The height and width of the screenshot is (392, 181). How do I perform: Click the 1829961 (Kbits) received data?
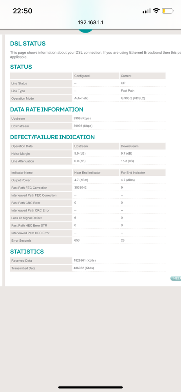84,260
